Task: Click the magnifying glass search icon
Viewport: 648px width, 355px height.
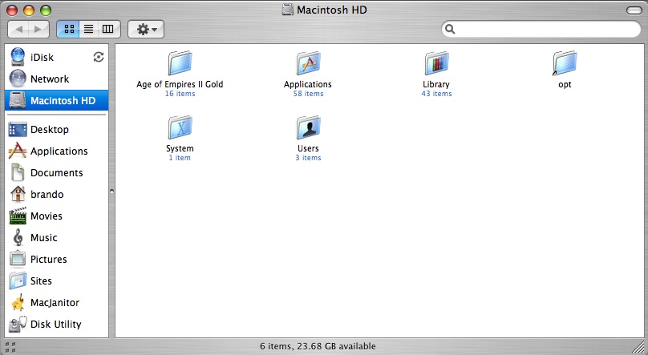Action: 450,29
